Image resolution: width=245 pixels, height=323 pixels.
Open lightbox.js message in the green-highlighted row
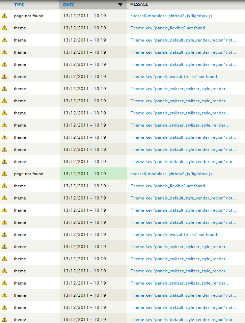171,174
